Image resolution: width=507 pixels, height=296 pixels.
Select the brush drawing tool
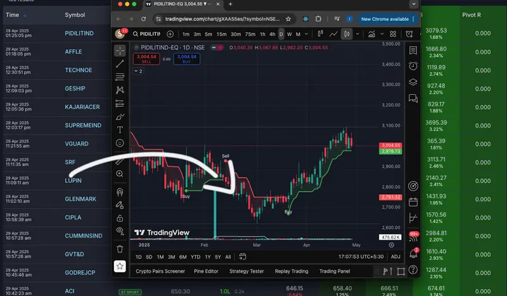click(120, 117)
